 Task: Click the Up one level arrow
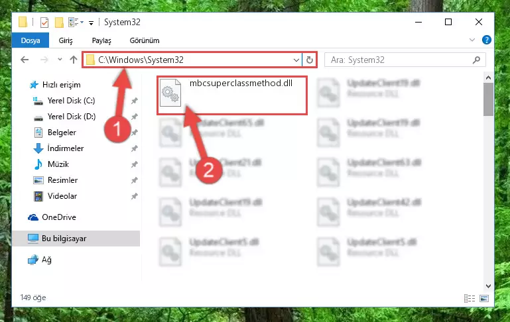tap(74, 60)
